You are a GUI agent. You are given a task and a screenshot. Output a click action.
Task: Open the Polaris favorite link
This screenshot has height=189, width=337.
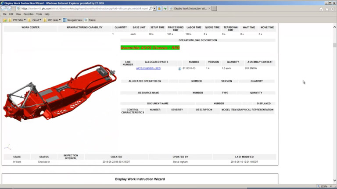point(90,20)
